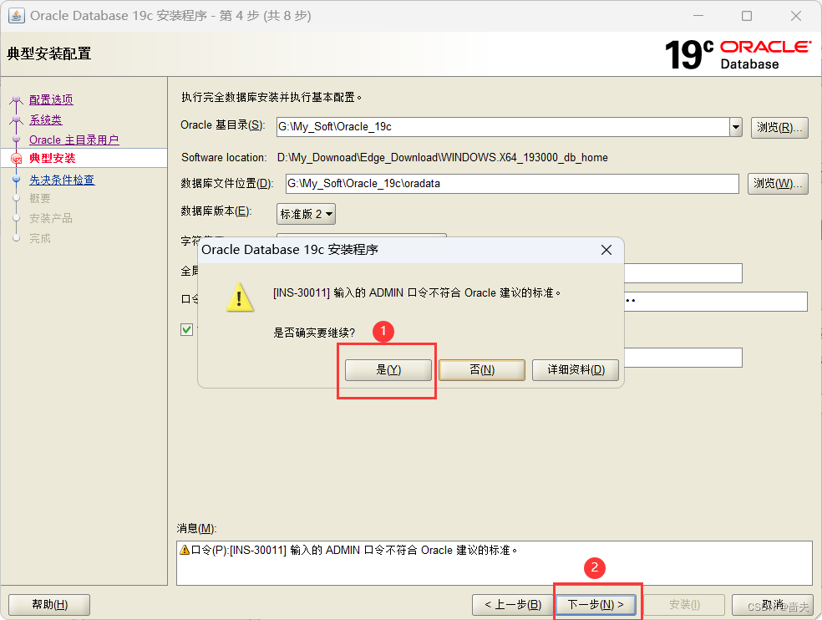Click the 完成 step in the sidebar
822x620 pixels.
tap(40, 238)
